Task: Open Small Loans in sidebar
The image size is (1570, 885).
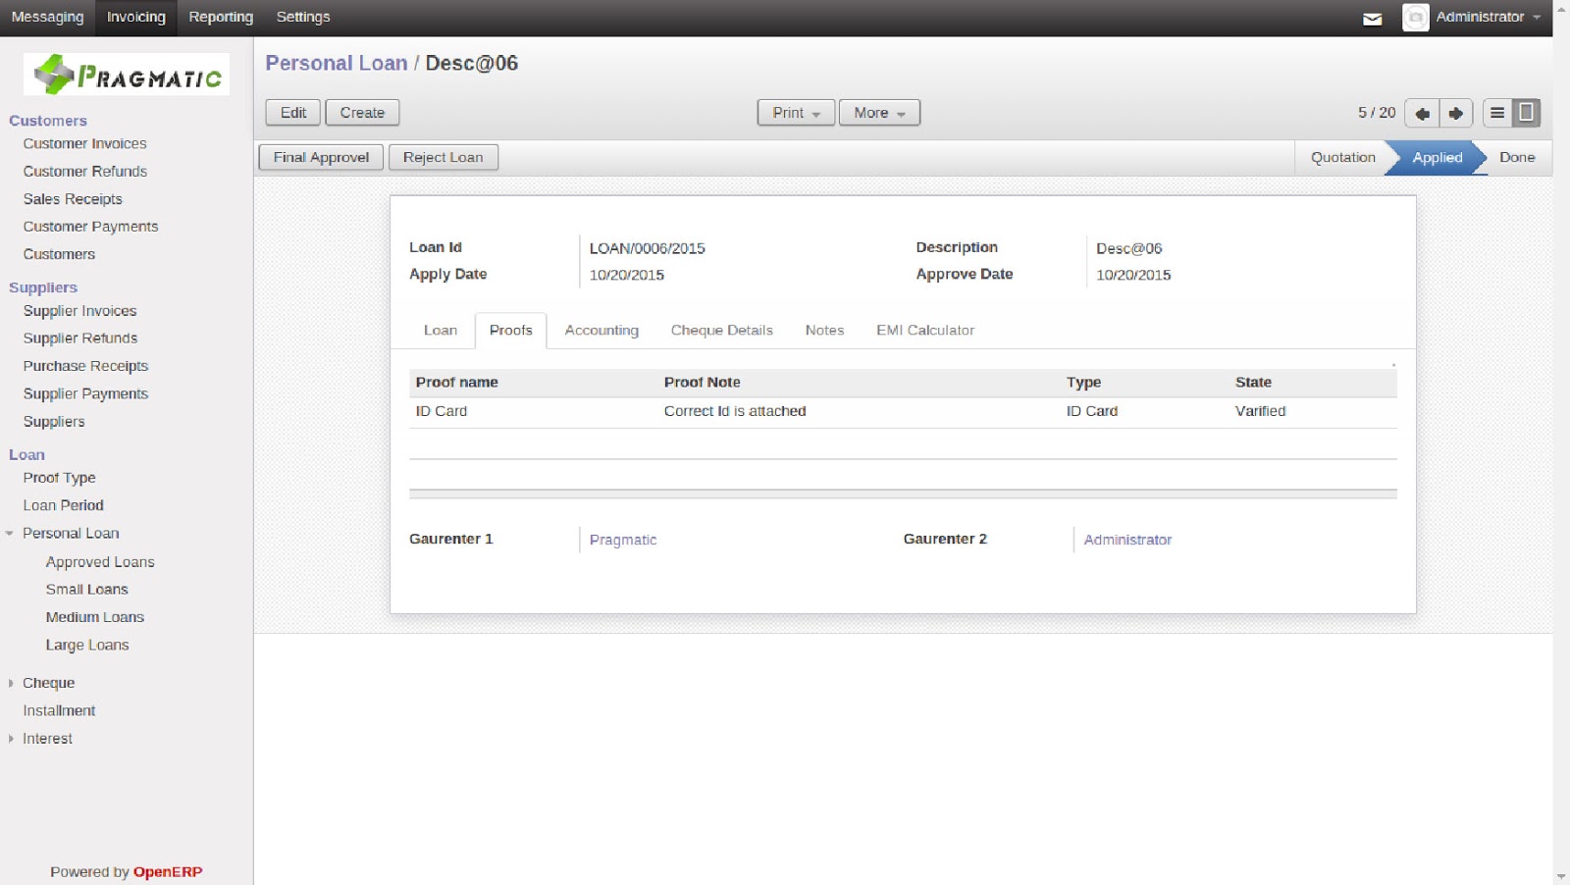Action: (86, 590)
